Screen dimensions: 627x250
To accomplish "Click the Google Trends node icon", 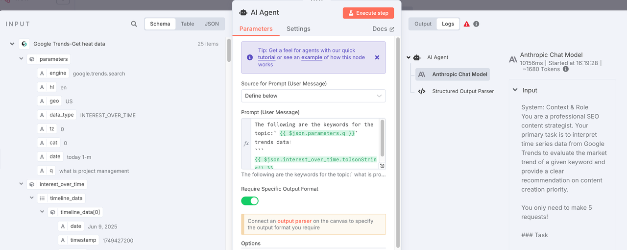I will [x=24, y=44].
